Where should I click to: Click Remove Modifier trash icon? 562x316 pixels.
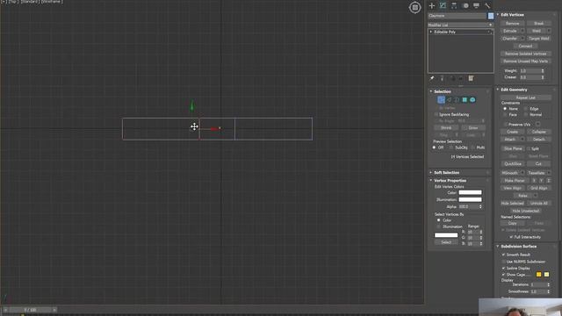(x=461, y=78)
